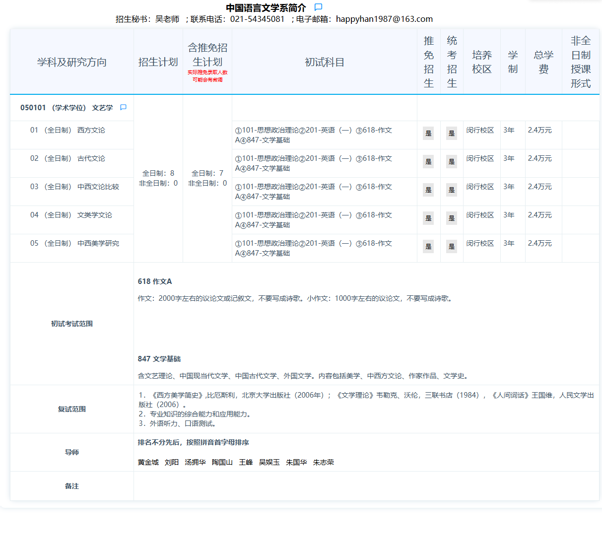Select the 初试科目 column header

(x=325, y=62)
